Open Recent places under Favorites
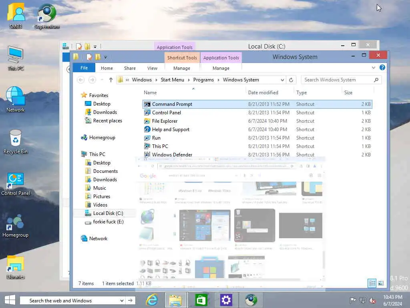This screenshot has height=308, width=410. (x=104, y=121)
